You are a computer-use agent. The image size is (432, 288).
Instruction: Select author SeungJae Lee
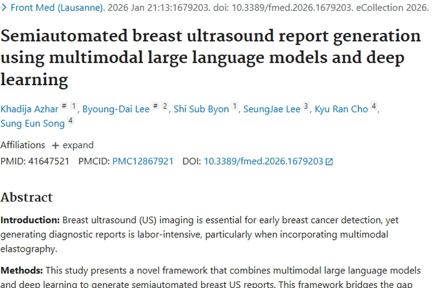272,109
